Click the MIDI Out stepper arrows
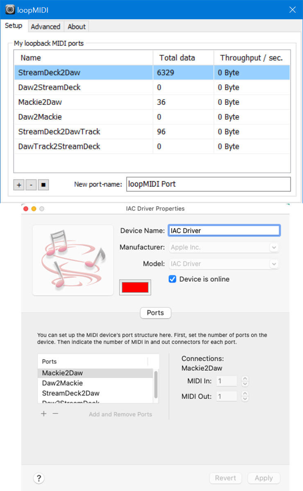Screen dimensions: 303x491 coord(245,396)
